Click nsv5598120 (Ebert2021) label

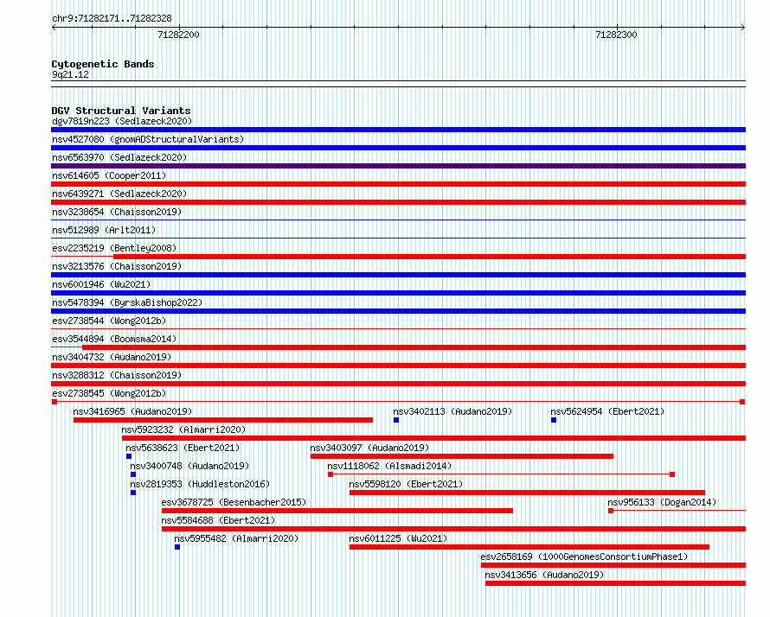[406, 484]
